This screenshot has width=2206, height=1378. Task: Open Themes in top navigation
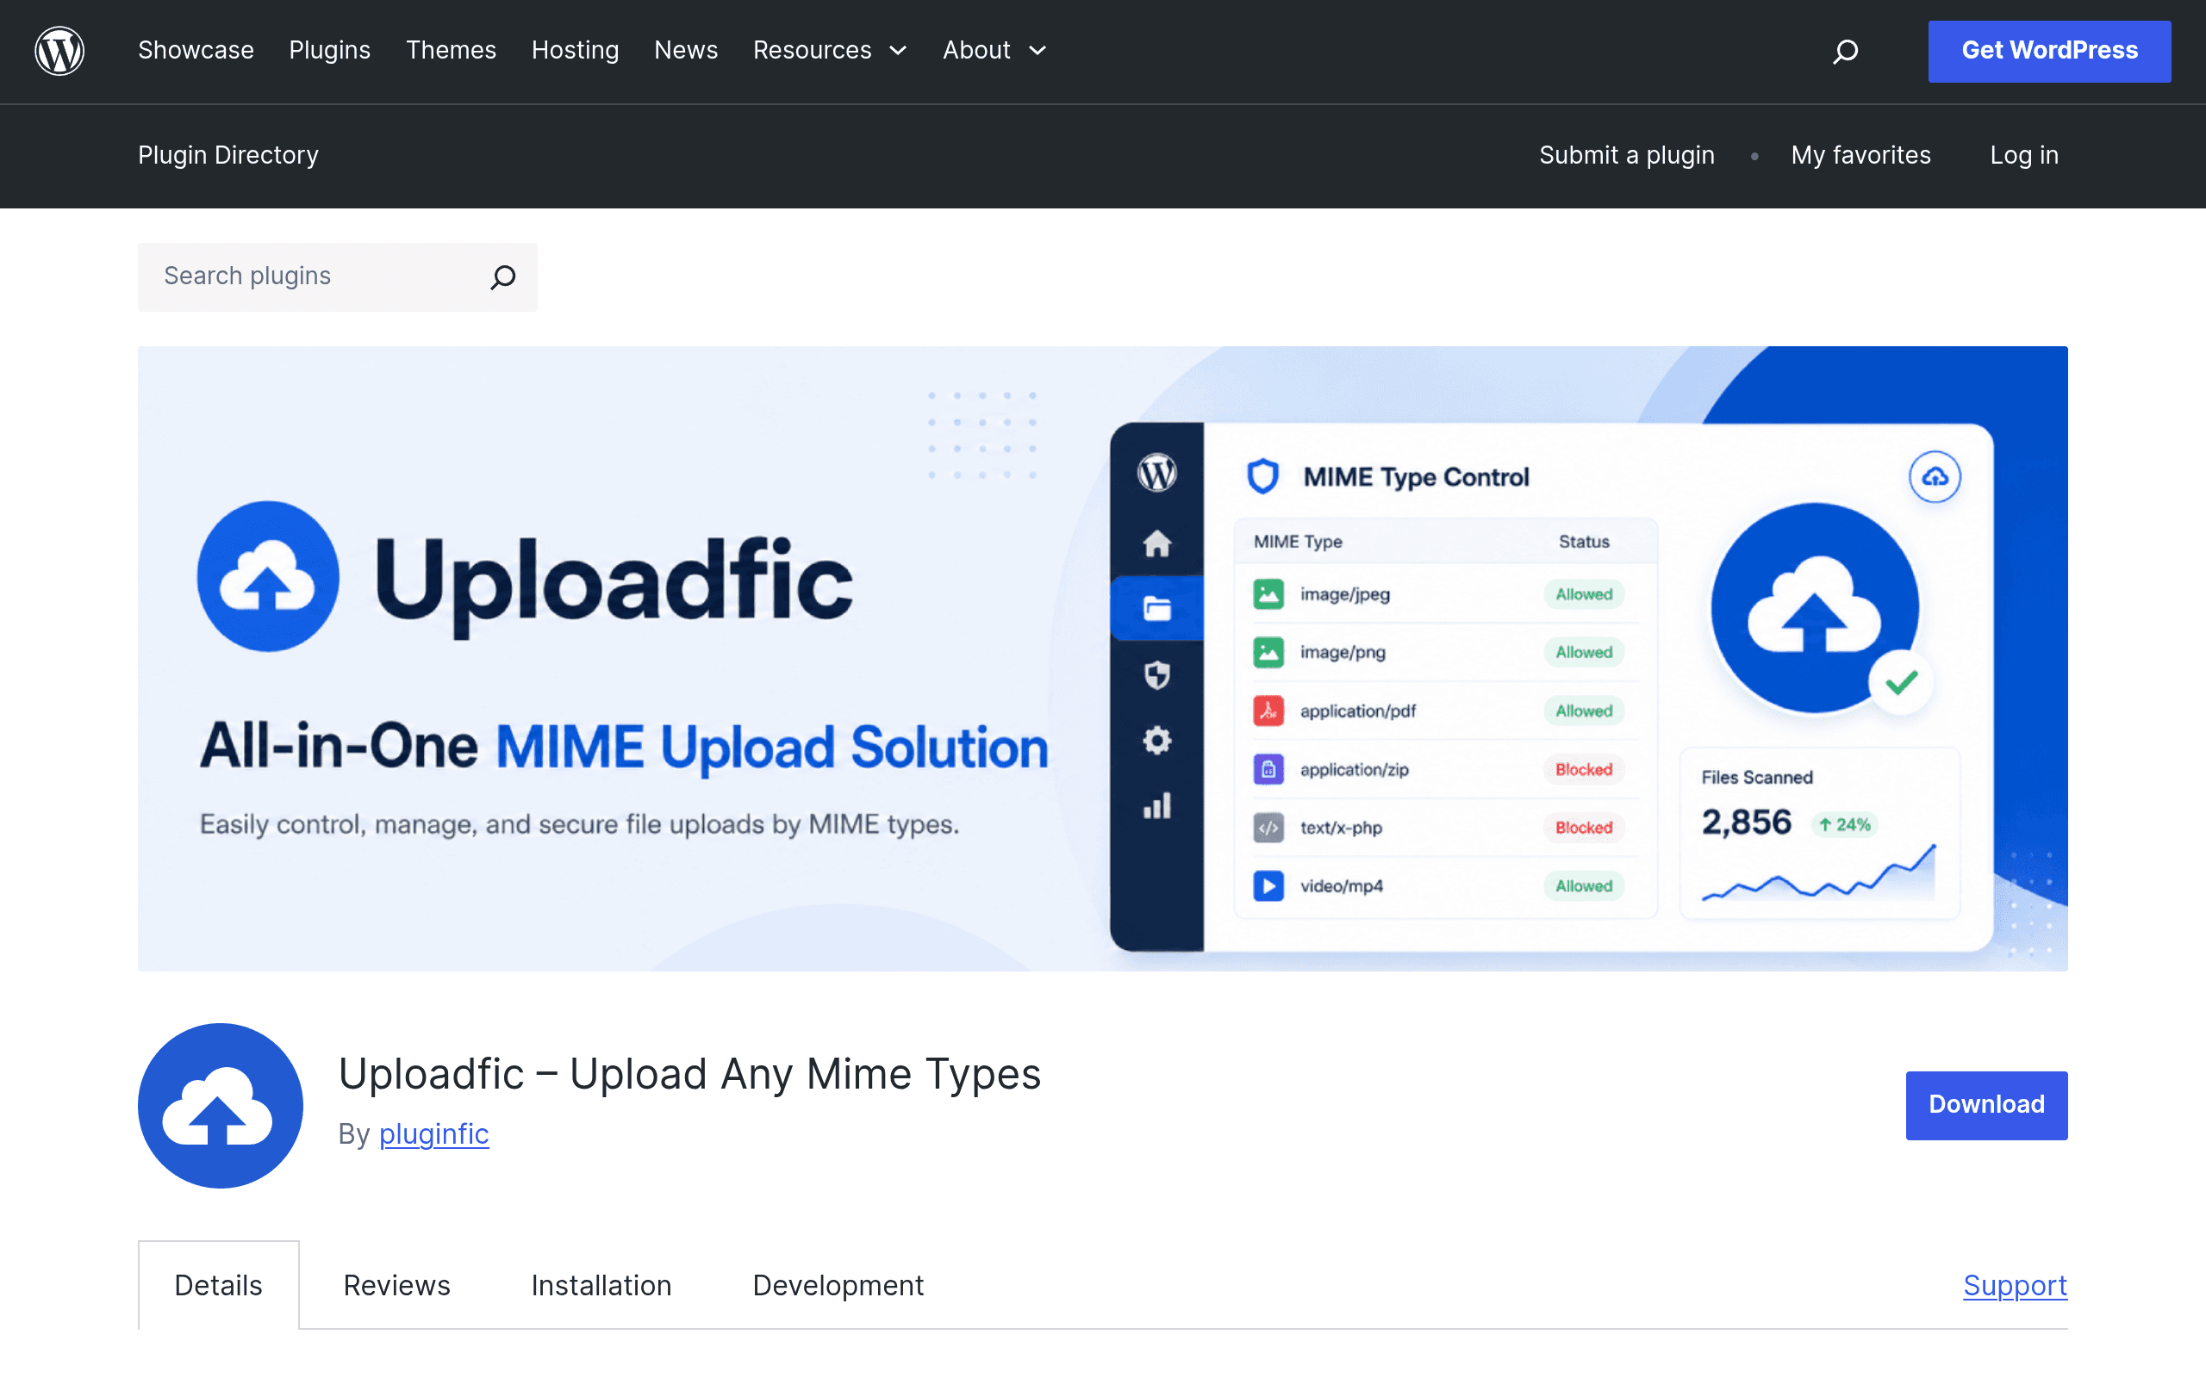tap(451, 50)
